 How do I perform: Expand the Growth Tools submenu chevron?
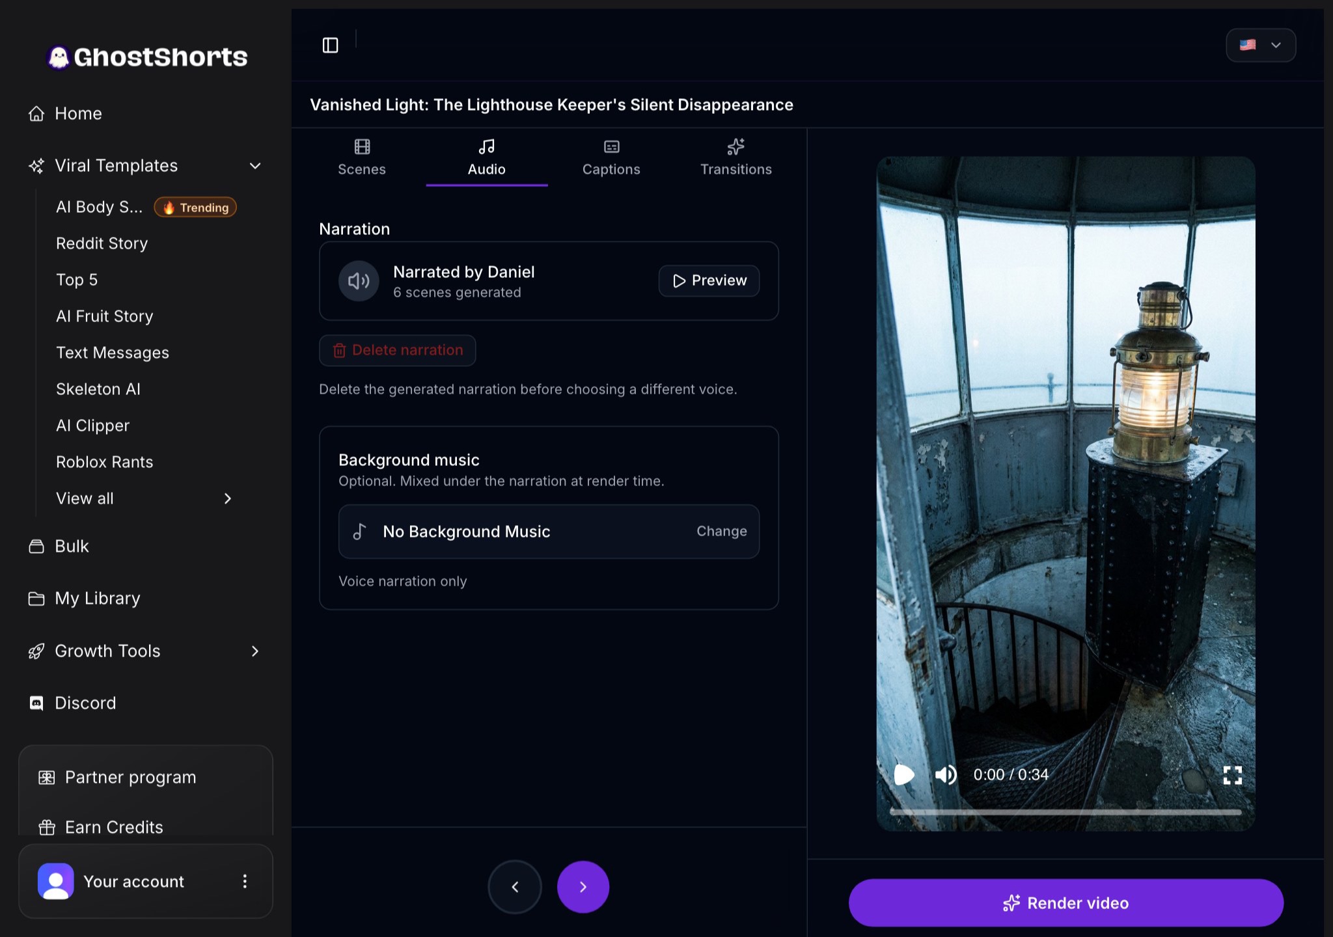tap(255, 651)
